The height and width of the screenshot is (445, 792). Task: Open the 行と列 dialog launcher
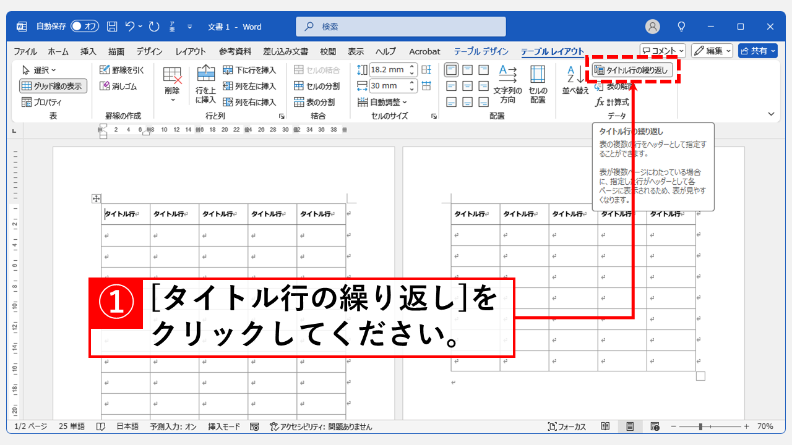(x=282, y=116)
